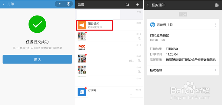
Task: Open 服务通知 settings gear
Action: point(217,5)
